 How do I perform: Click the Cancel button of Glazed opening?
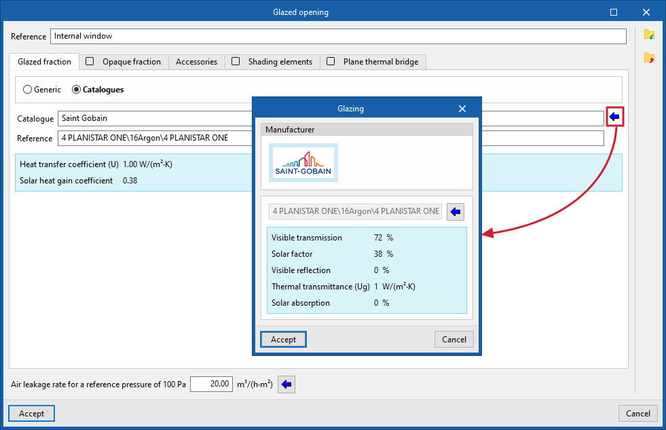(x=638, y=414)
